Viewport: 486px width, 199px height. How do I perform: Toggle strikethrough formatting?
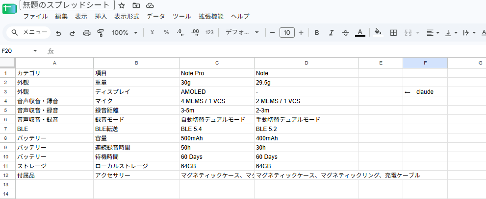(346, 33)
